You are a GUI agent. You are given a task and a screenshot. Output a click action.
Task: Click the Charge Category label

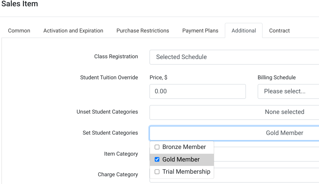click(118, 175)
